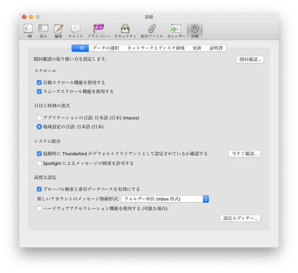This screenshot has width=298, height=273.
Task: Open the セキュリティ padlock icon
Action: tap(125, 30)
